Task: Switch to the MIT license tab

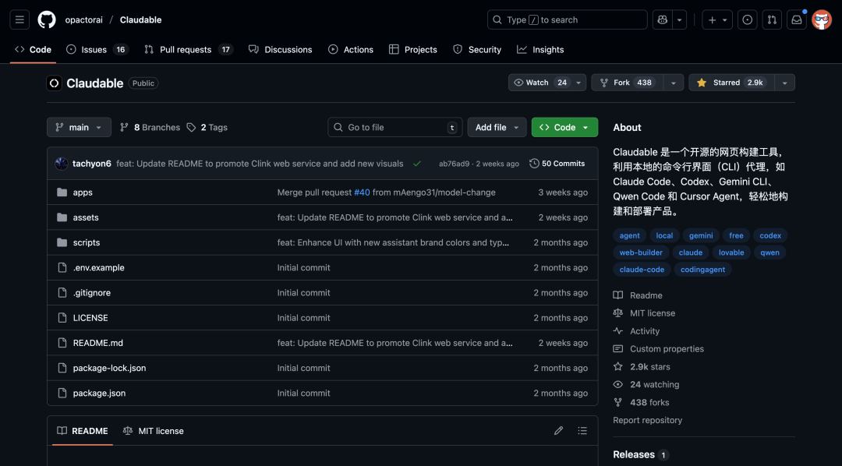Action: point(154,431)
